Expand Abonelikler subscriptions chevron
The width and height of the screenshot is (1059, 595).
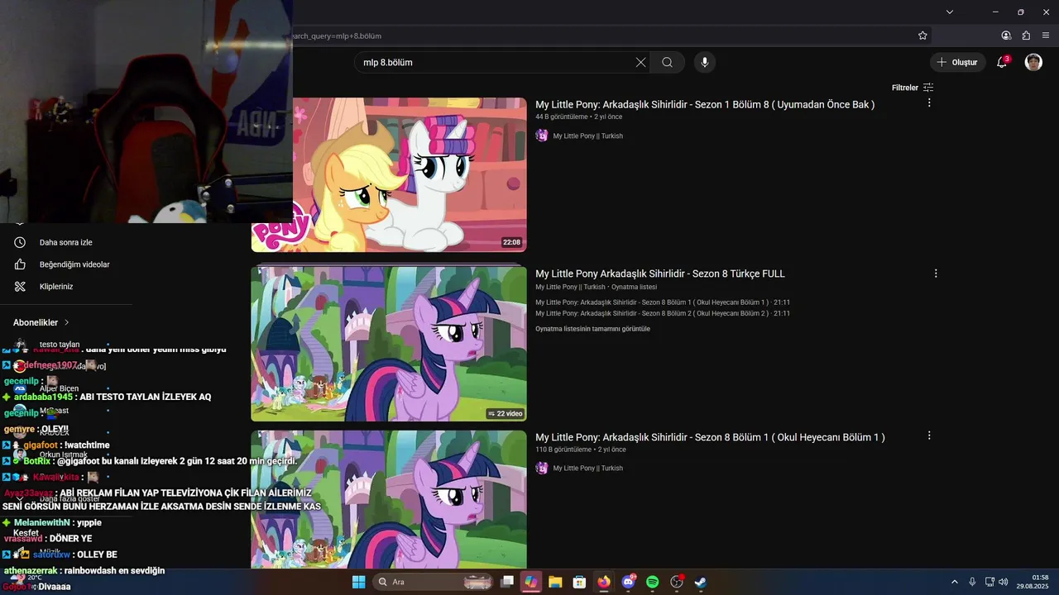(67, 322)
